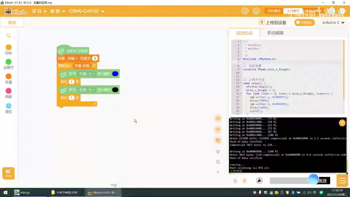Select the 控制 (Control) block category
The width and height of the screenshot is (350, 197).
click(x=8, y=50)
